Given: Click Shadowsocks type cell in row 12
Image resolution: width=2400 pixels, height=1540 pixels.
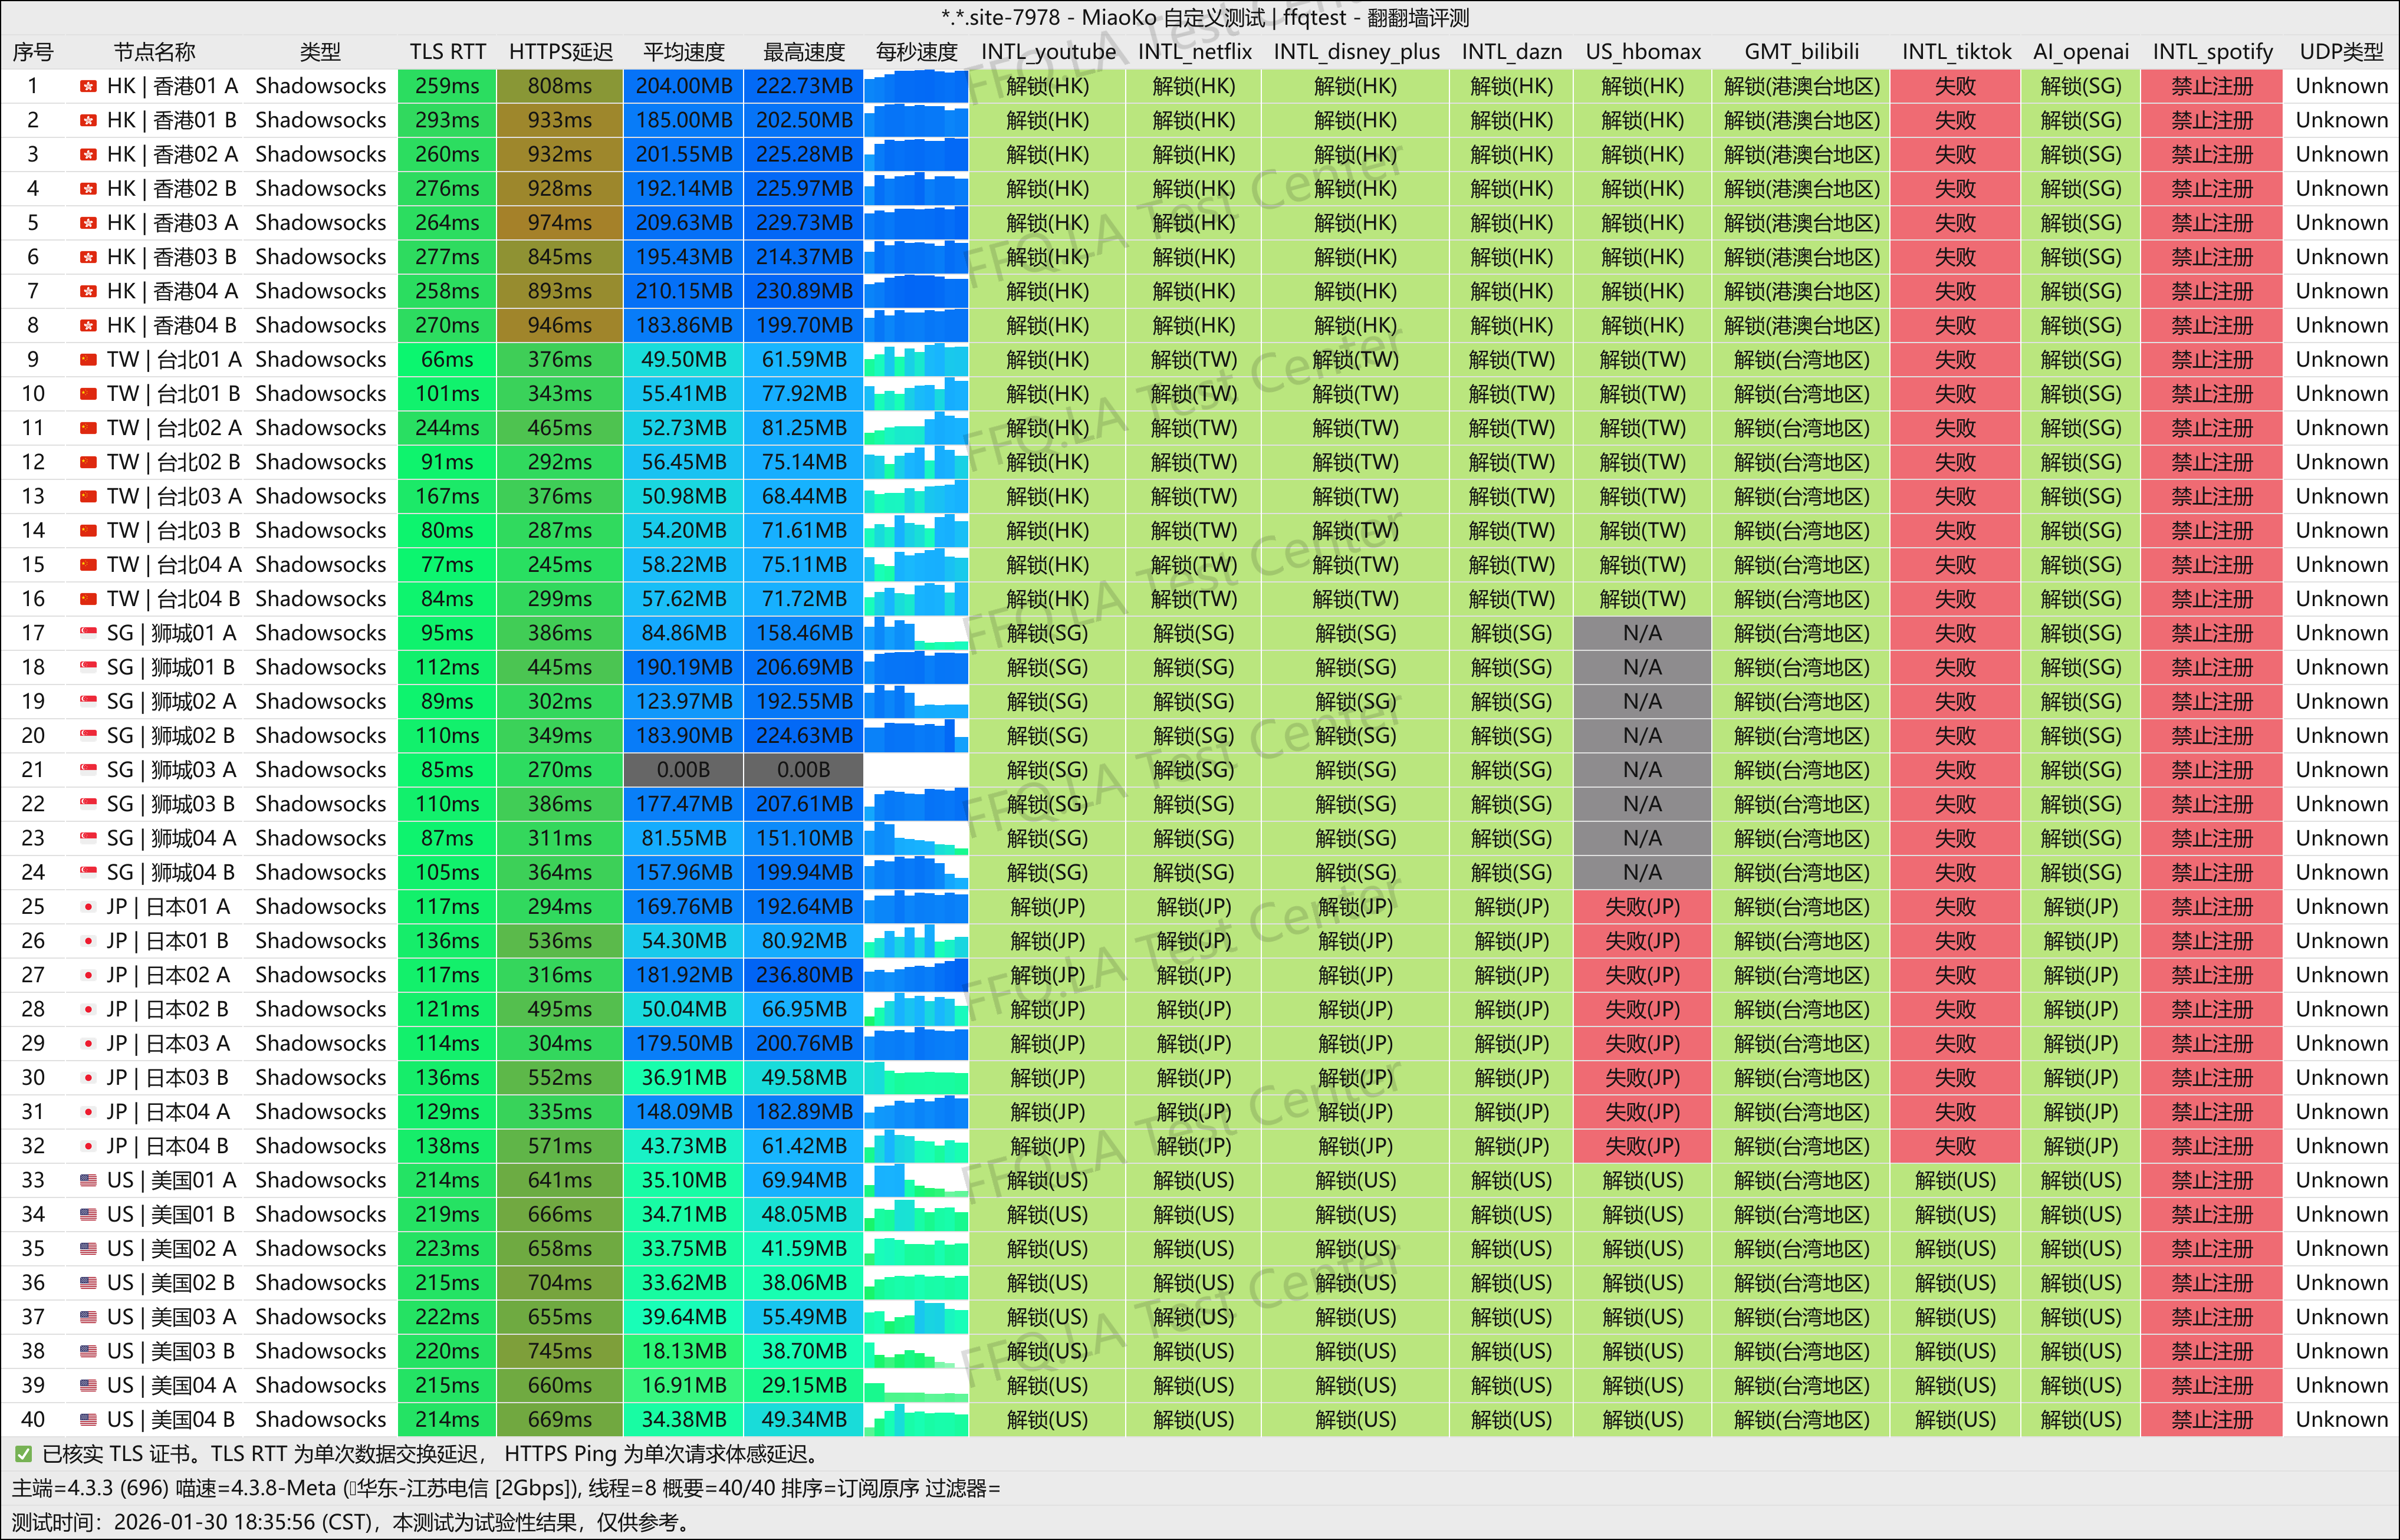Looking at the screenshot, I should click(x=320, y=463).
